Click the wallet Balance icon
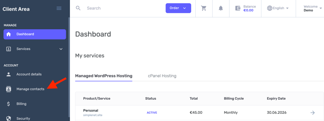 pos(238,8)
